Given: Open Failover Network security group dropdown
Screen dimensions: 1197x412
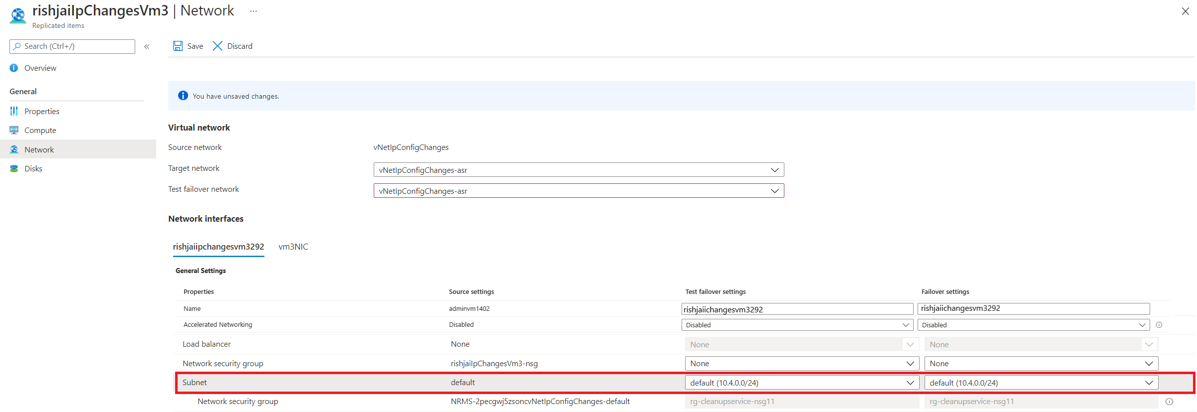Looking at the screenshot, I should tap(1041, 364).
